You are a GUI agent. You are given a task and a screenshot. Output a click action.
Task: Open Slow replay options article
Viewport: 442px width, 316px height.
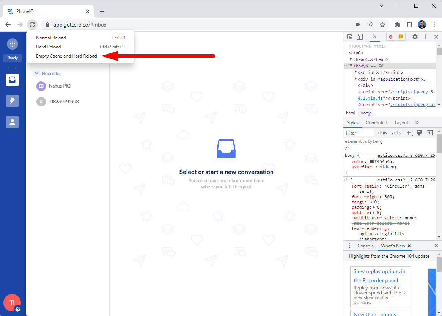pos(379,276)
